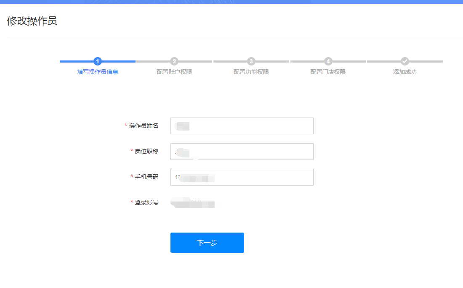Open the 配置功能权限 step

point(251,72)
